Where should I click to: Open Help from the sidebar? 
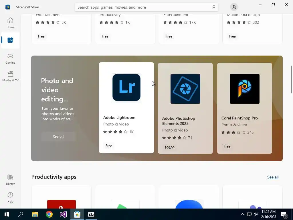[10, 197]
